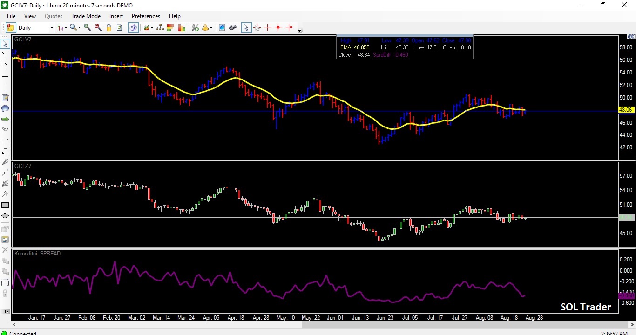Expand the top toolbar overflow options arrow
The height and width of the screenshot is (335, 636).
tap(300, 30)
